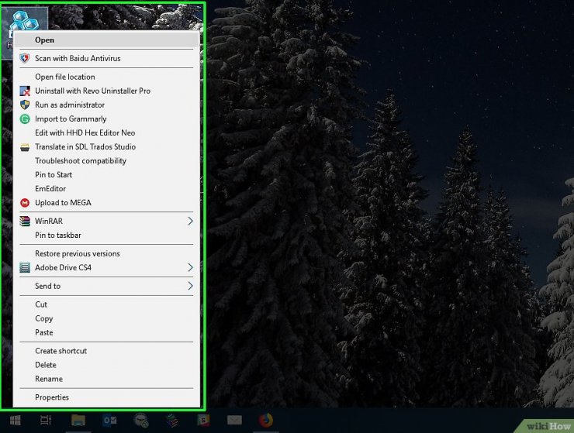Click the clock app taskbar icon
This screenshot has height=433, width=574.
141,420
